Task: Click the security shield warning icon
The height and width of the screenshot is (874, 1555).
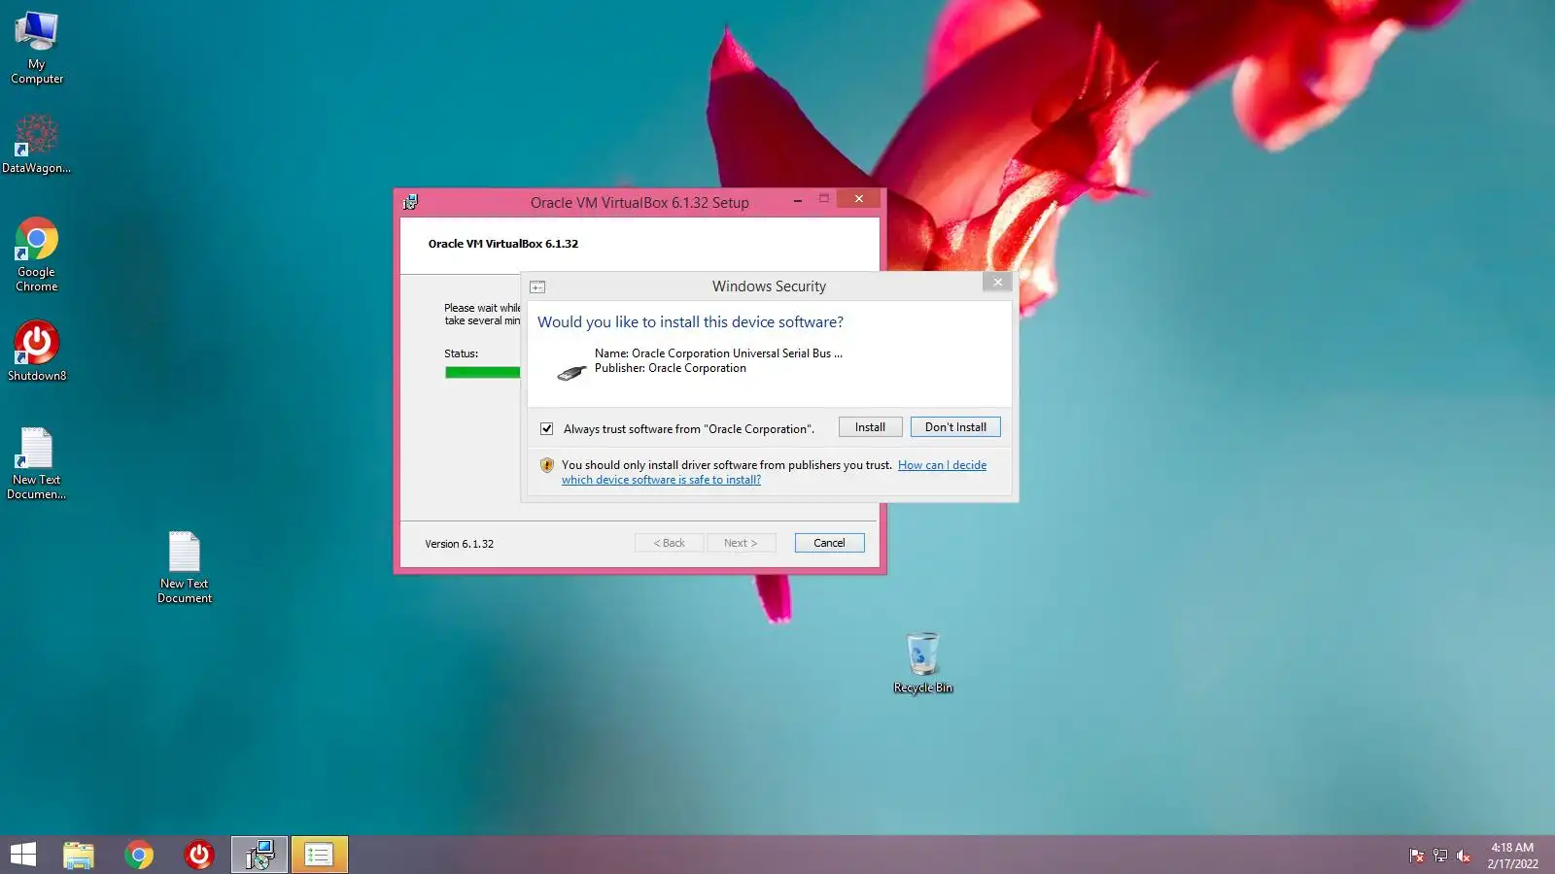Action: click(547, 465)
